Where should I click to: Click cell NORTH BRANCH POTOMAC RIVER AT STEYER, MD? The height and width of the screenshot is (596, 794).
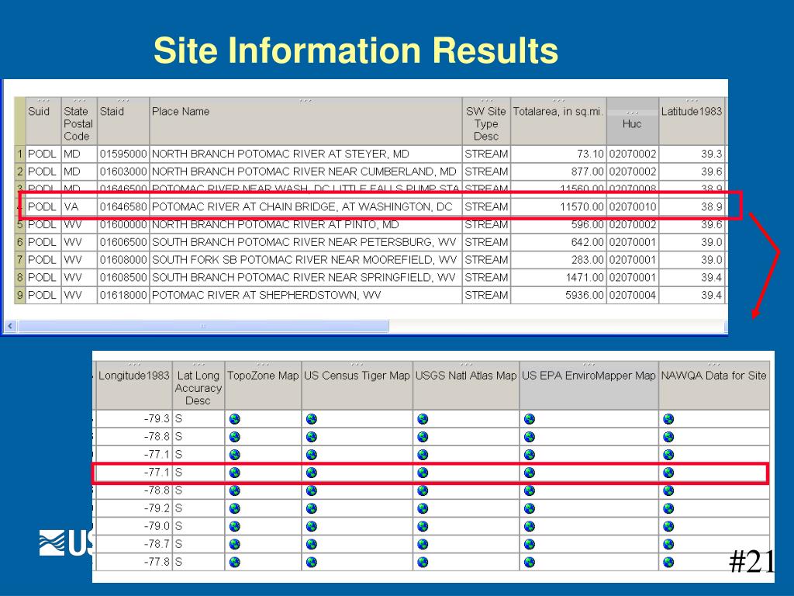tap(306, 154)
